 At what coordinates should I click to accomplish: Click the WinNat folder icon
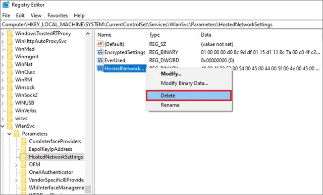(x=10, y=64)
